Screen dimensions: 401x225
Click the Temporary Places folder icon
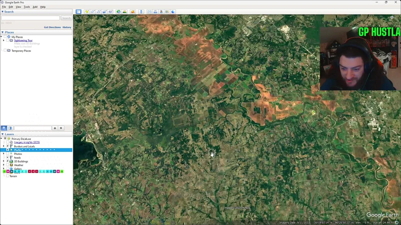pyautogui.click(x=9, y=51)
